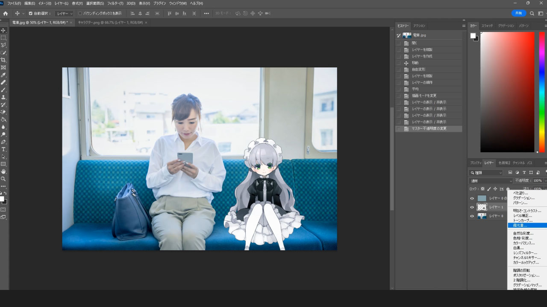Image resolution: width=547 pixels, height=307 pixels.
Task: Switch to the アクション tab
Action: point(419,26)
